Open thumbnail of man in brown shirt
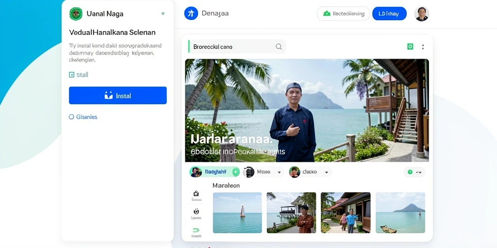The width and height of the screenshot is (497, 248). 291,213
